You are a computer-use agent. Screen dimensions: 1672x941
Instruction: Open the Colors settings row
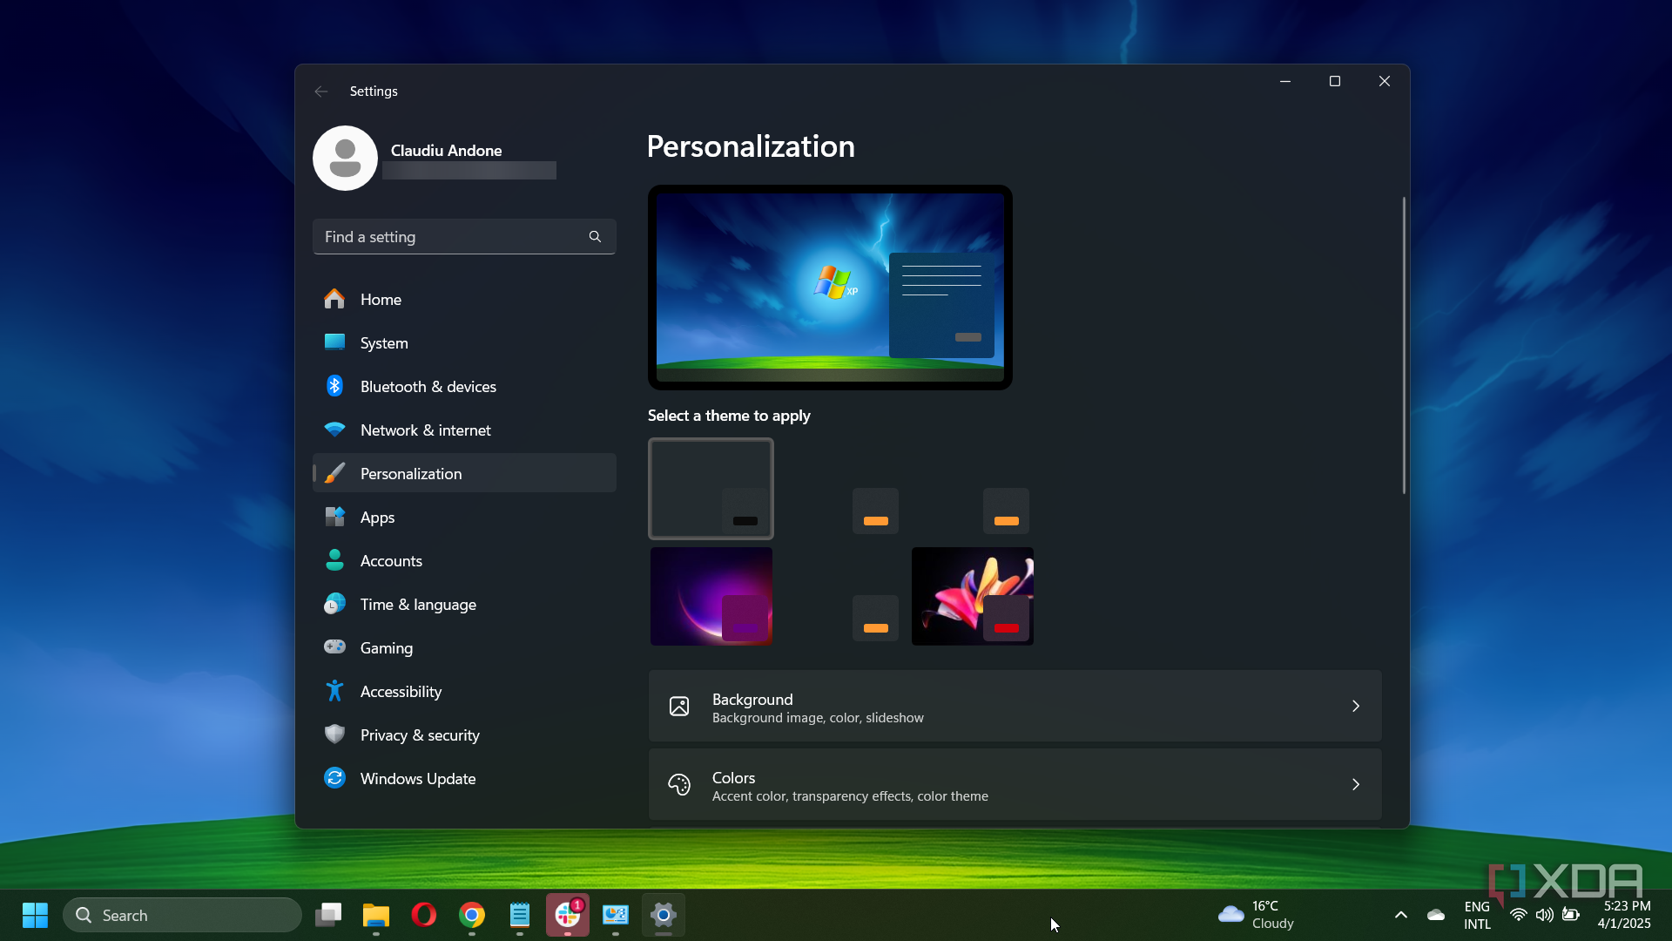pos(1015,784)
